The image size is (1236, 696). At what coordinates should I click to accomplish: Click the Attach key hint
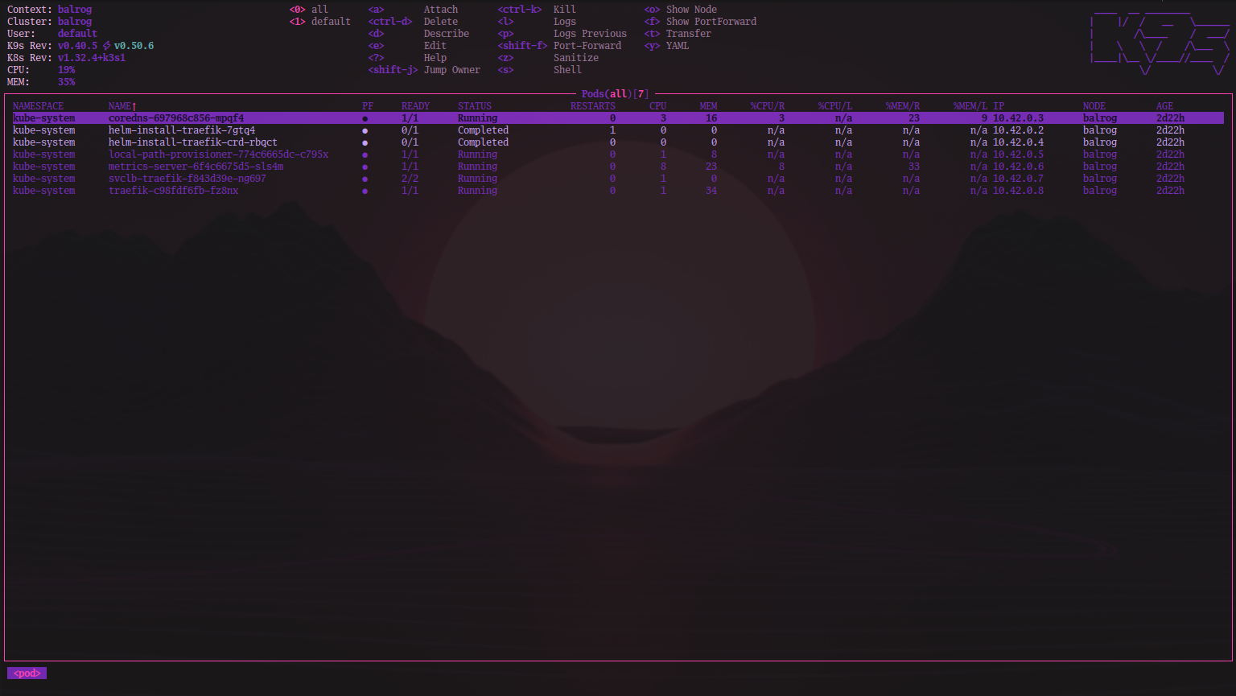point(413,10)
